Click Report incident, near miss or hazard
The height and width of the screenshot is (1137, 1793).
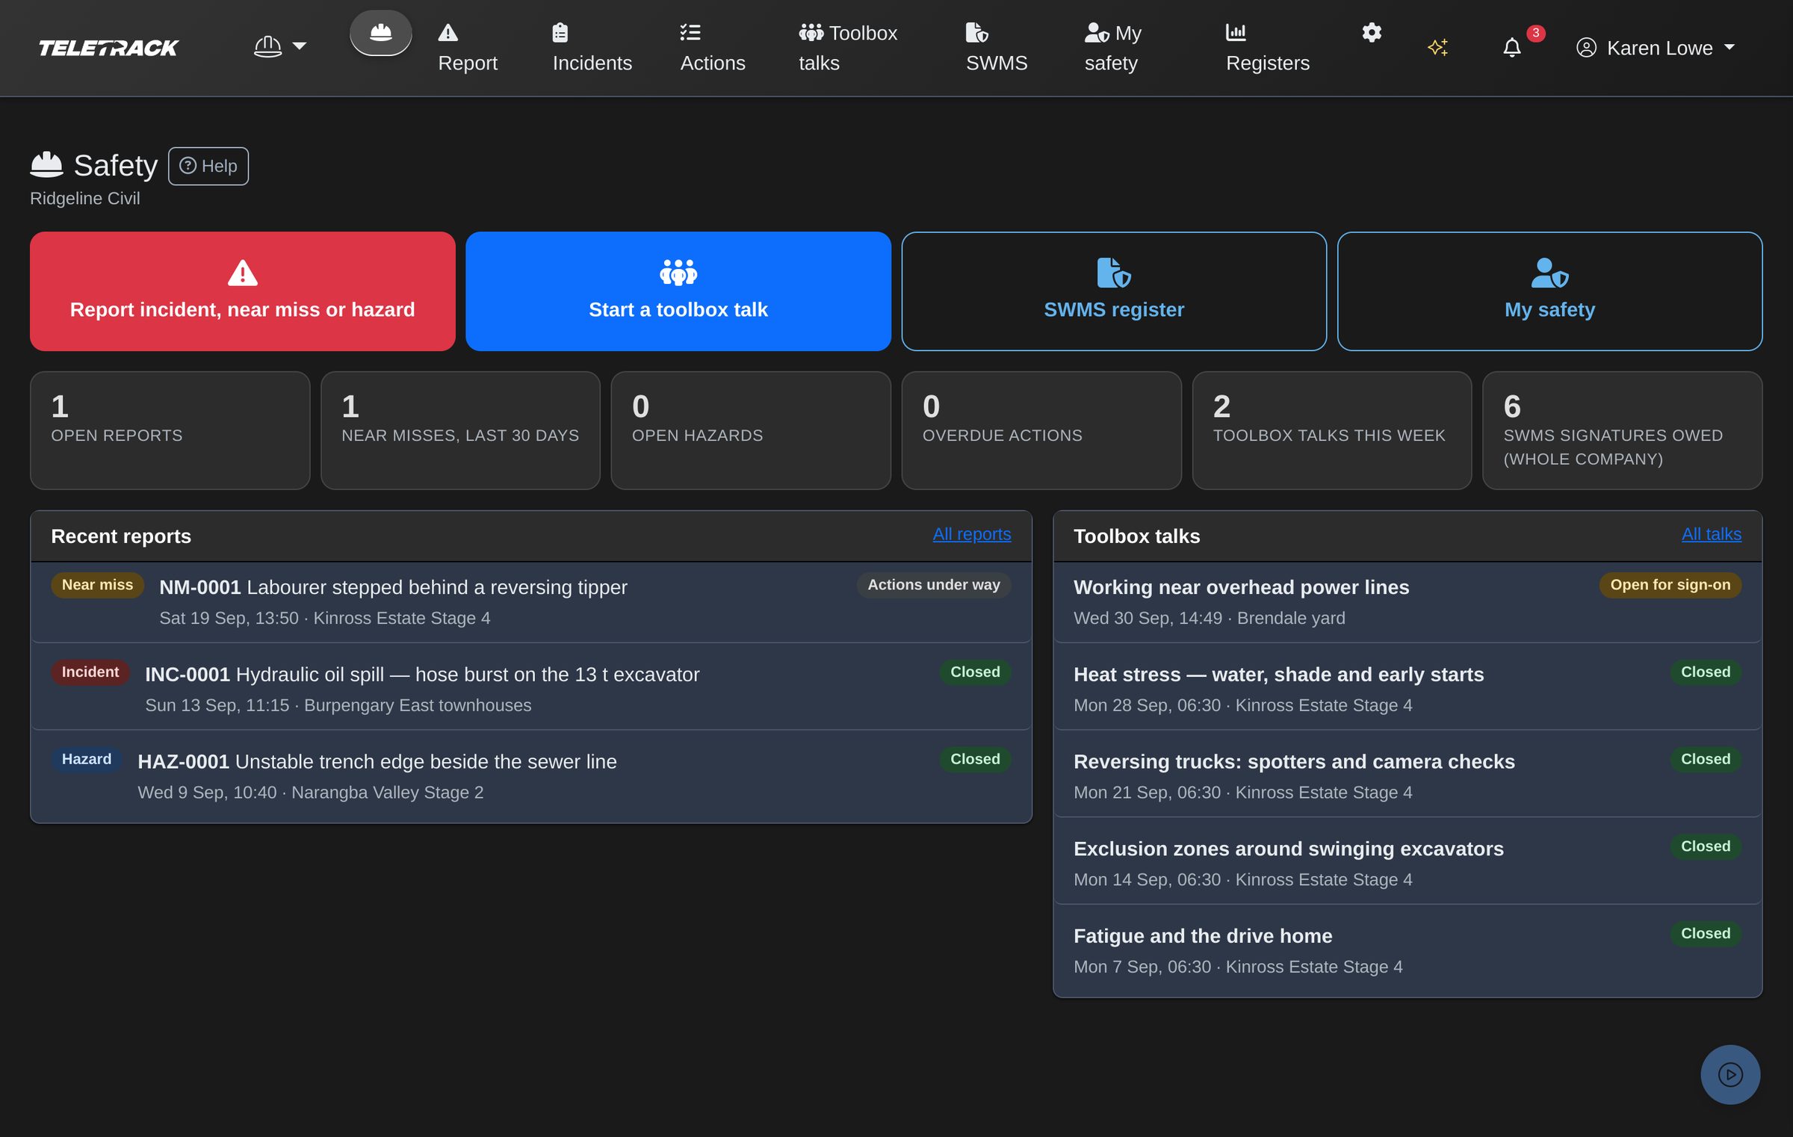242,291
